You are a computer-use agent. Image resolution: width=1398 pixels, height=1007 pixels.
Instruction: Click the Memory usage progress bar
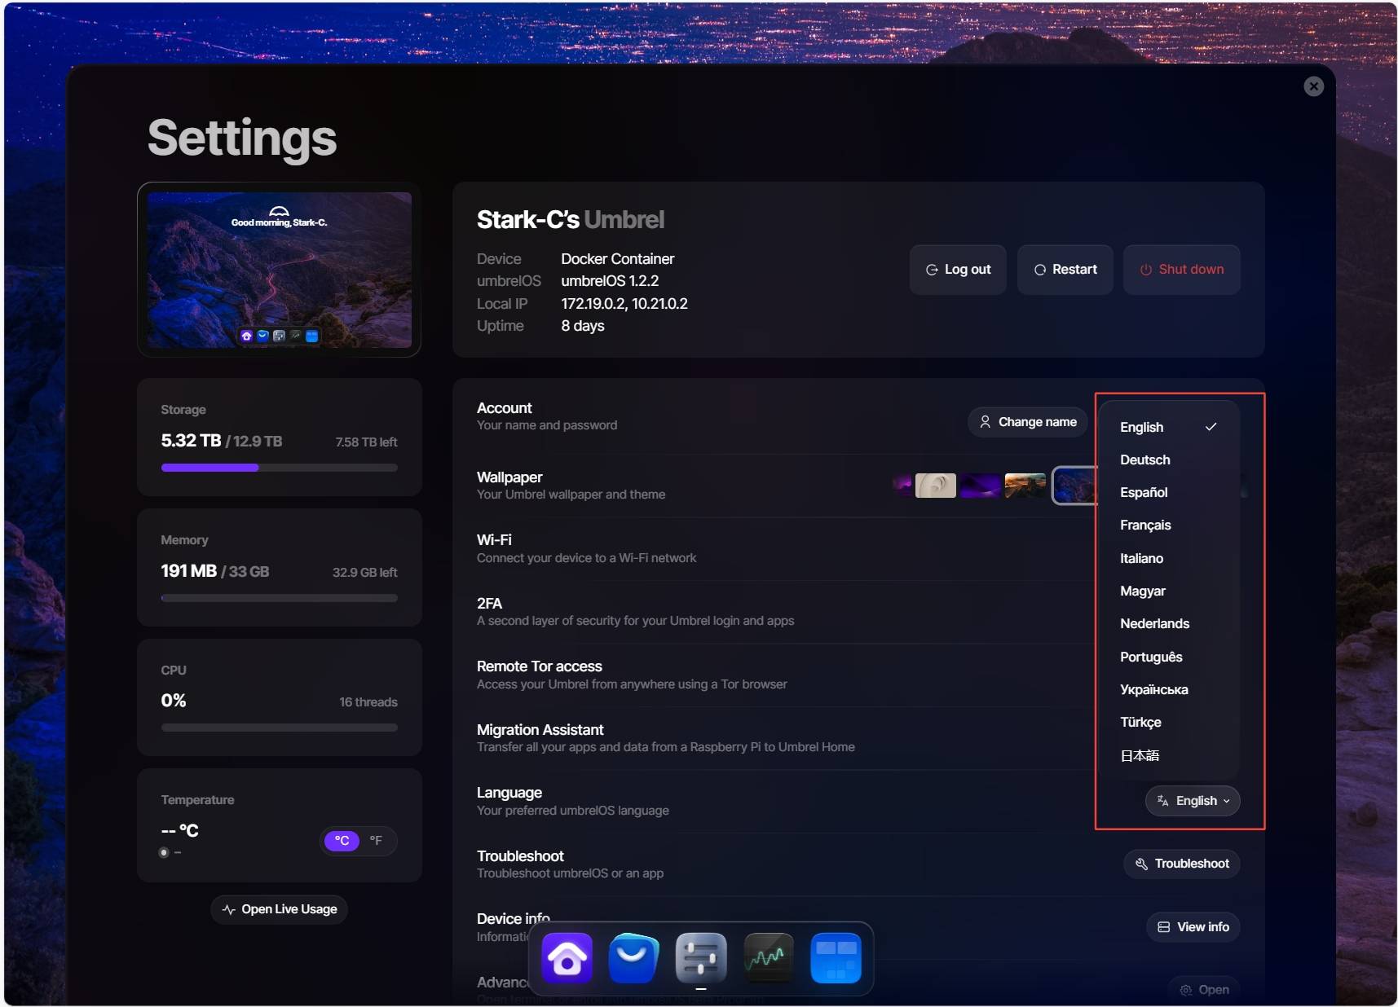(x=280, y=598)
